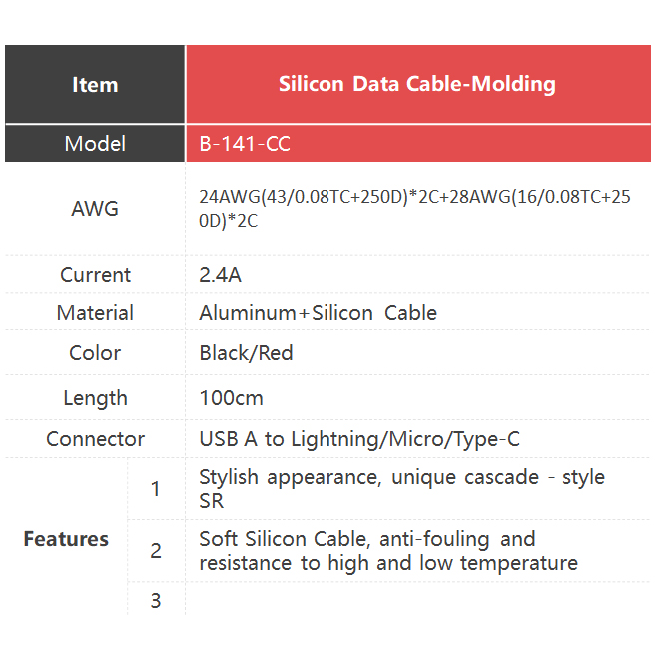Screen dimensions: 655x655
Task: Click the AWG row label
Action: pos(95,208)
